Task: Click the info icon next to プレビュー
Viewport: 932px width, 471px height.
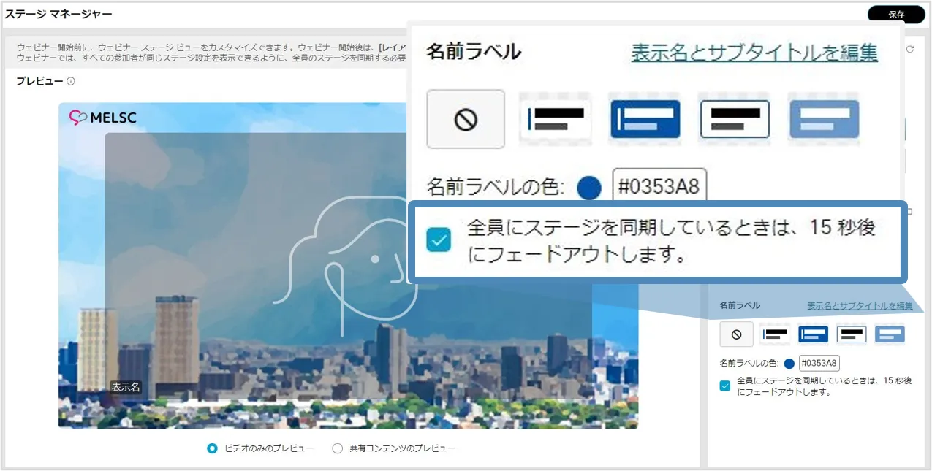Action: tap(71, 82)
